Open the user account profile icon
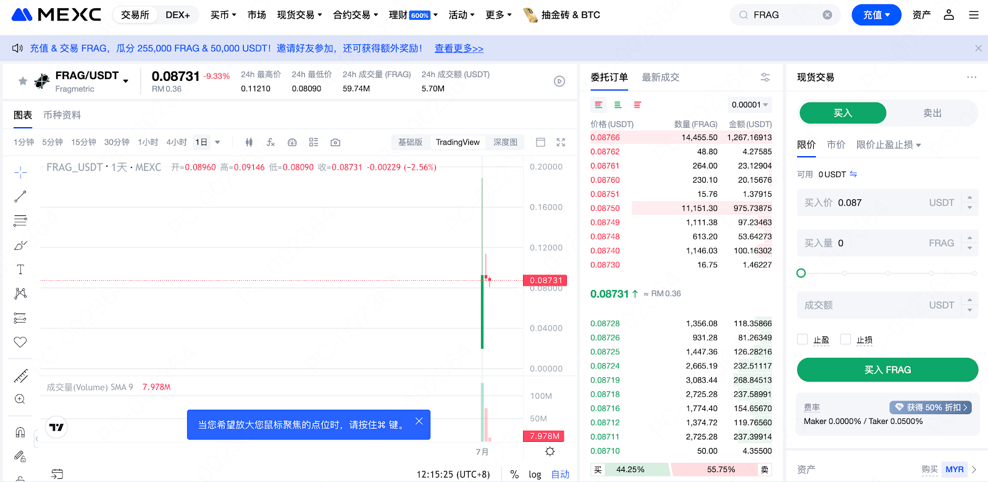 (948, 15)
